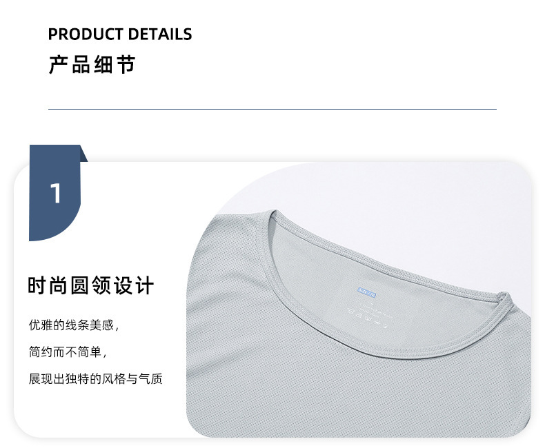
Task: Click the folded corner of the blue ribbon
Action: tap(83, 154)
